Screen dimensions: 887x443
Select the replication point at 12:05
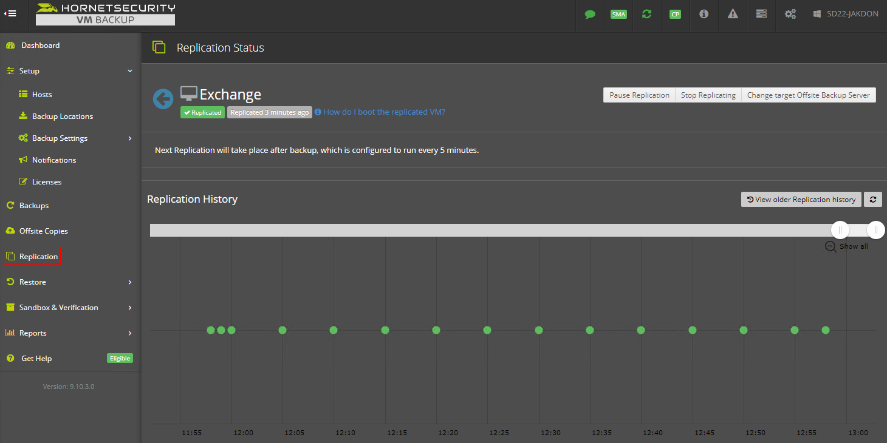pos(283,330)
